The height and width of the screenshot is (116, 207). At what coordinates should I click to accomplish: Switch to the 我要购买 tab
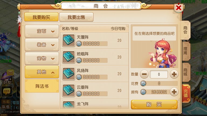[41, 17]
